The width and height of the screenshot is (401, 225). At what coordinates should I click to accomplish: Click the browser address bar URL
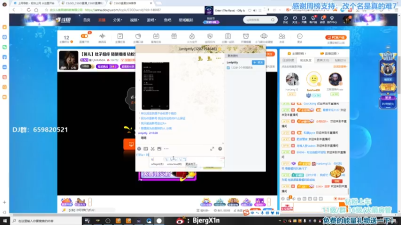[123, 10]
